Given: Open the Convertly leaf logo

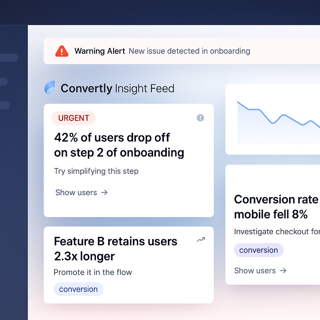Looking at the screenshot, I should pos(50,87).
